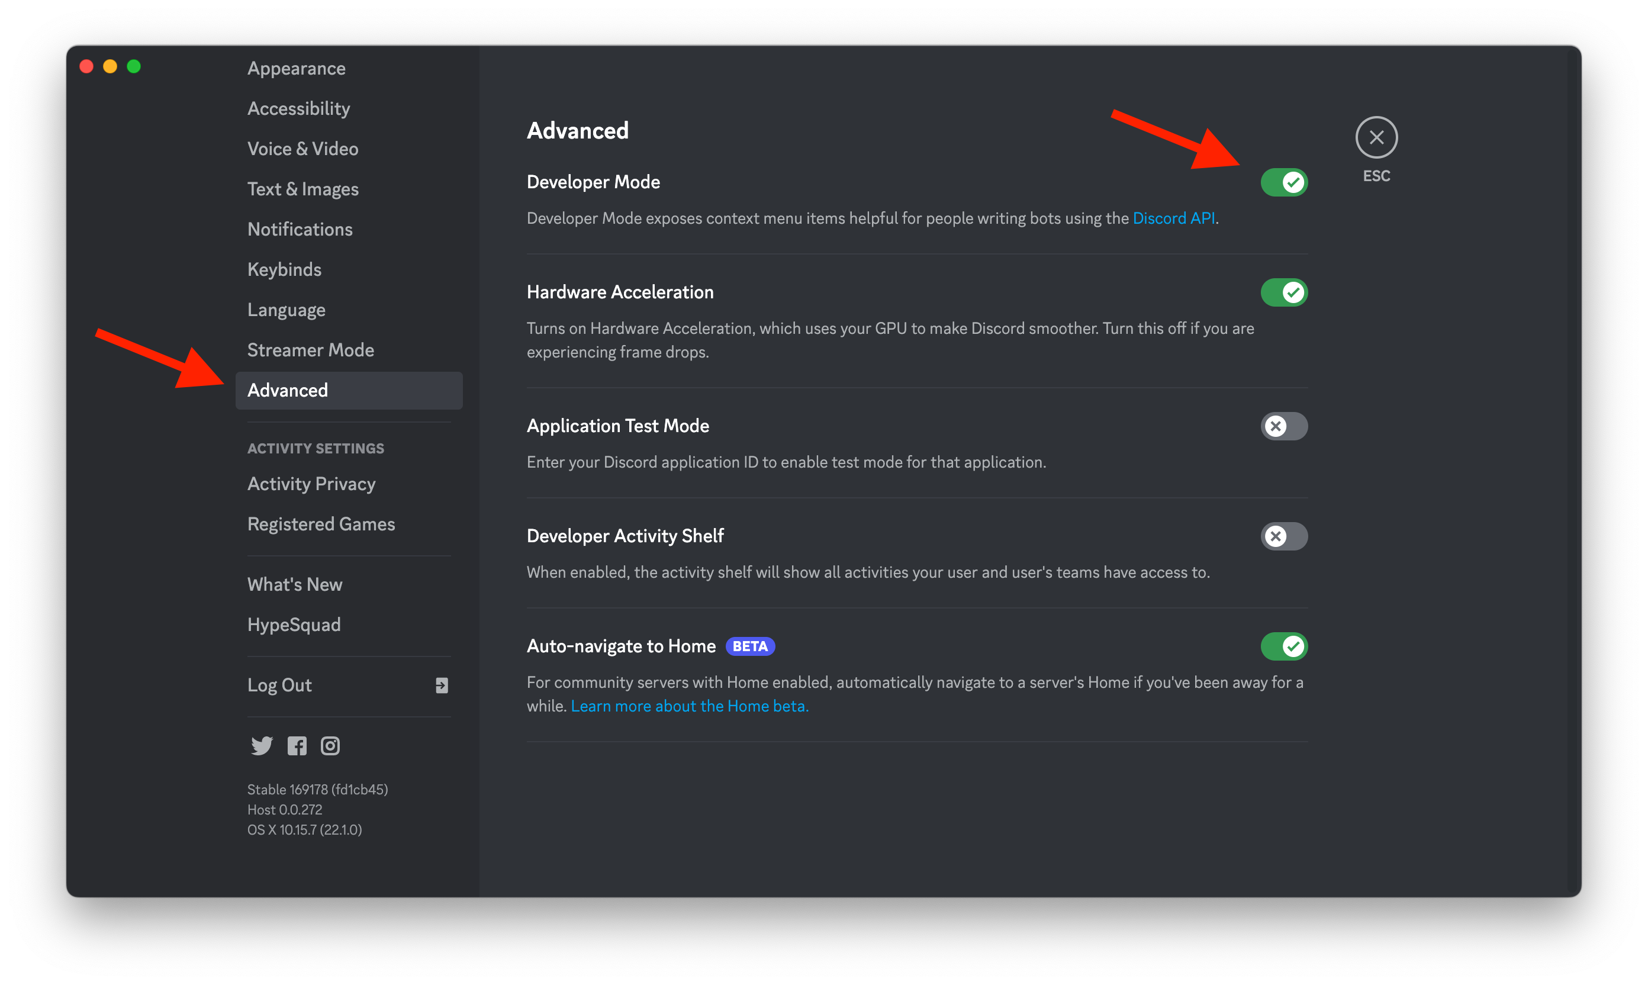Click the Log Out arrow icon
The image size is (1648, 985).
(442, 685)
